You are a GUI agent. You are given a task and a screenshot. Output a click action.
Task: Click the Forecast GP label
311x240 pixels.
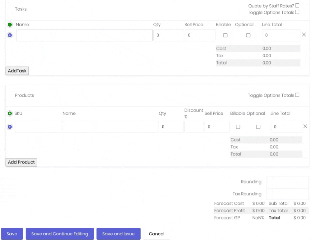pyautogui.click(x=227, y=218)
